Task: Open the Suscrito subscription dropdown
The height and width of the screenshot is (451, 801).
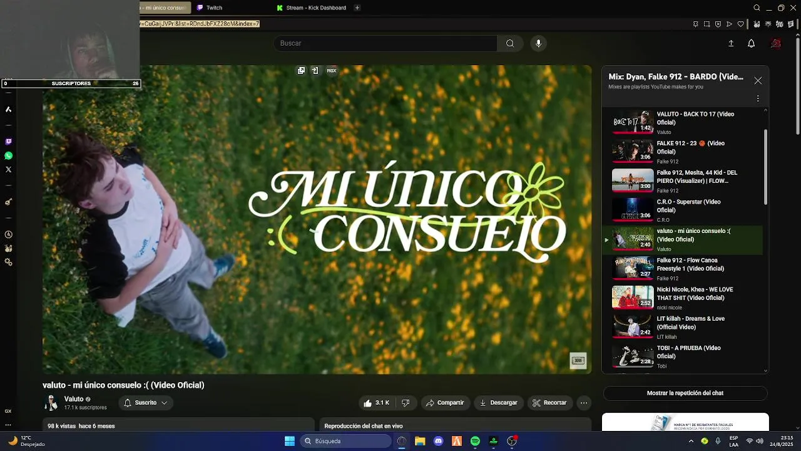Action: click(146, 403)
